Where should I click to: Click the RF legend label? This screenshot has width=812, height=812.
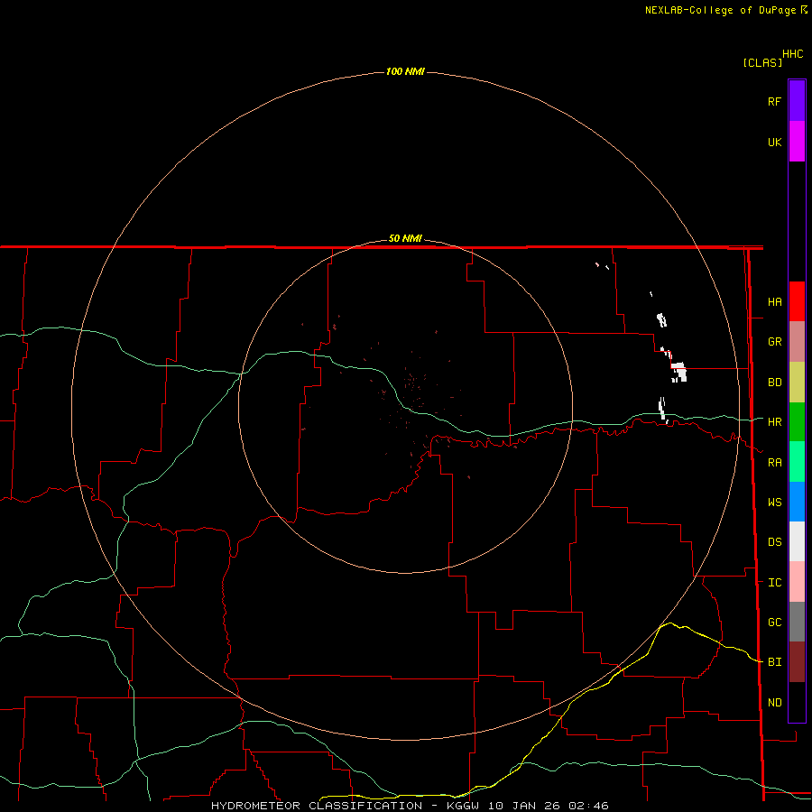click(774, 101)
